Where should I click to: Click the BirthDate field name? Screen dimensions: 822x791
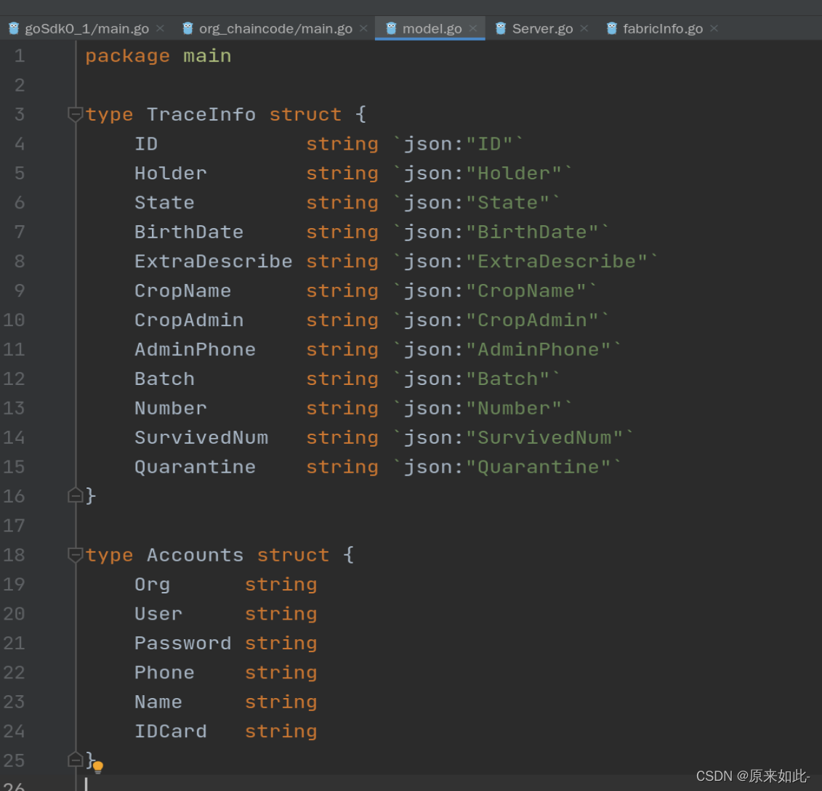(189, 232)
